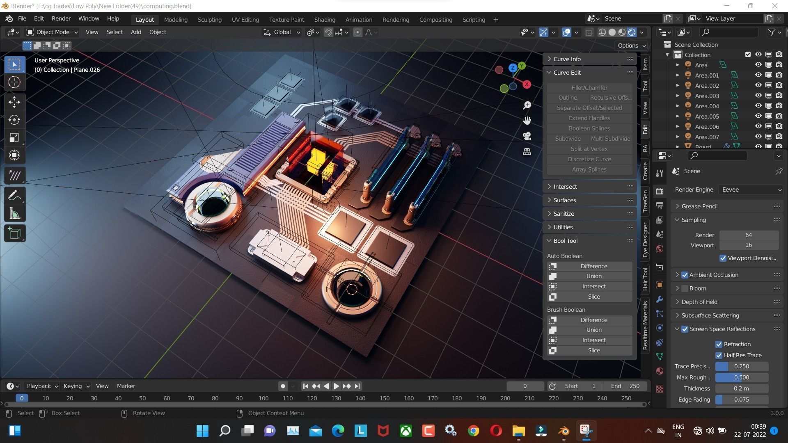788x443 pixels.
Task: Open the Add menu in viewport header
Action: [x=136, y=32]
